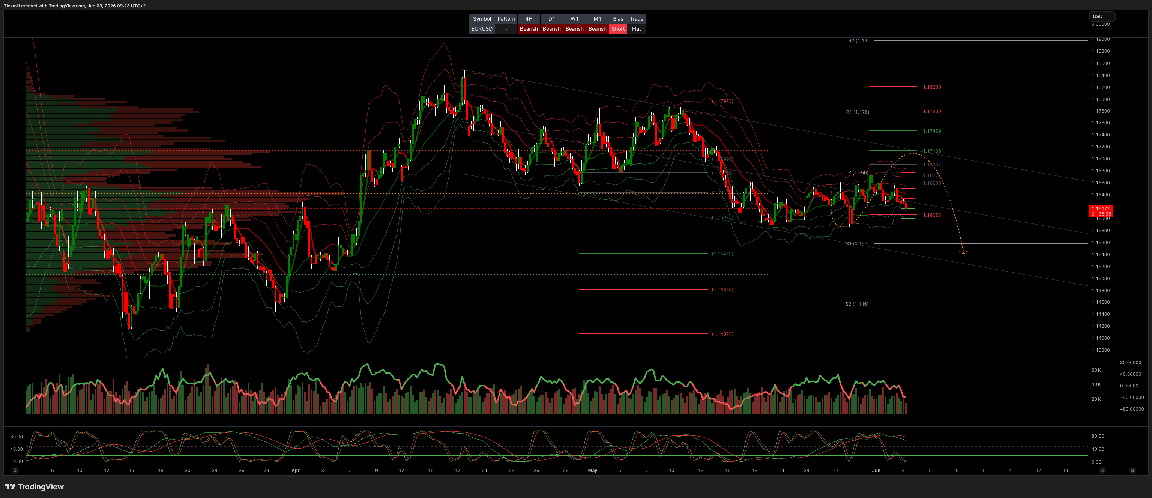Click the orange projected arrowhead near 1.15400
Screen dimensions: 1152x498
point(963,253)
